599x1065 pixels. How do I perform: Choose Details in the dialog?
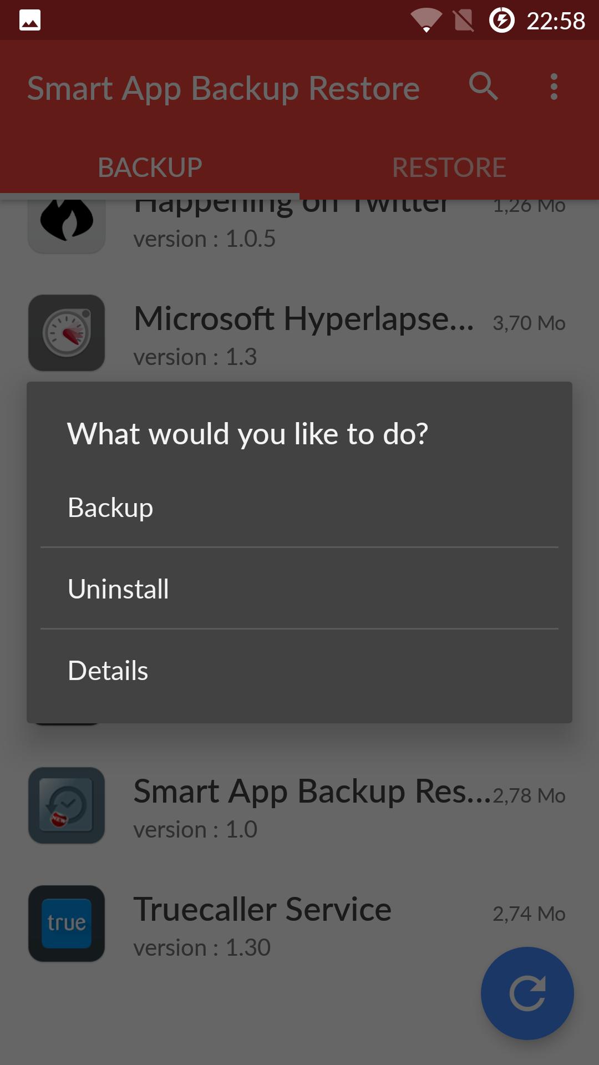[x=299, y=670]
